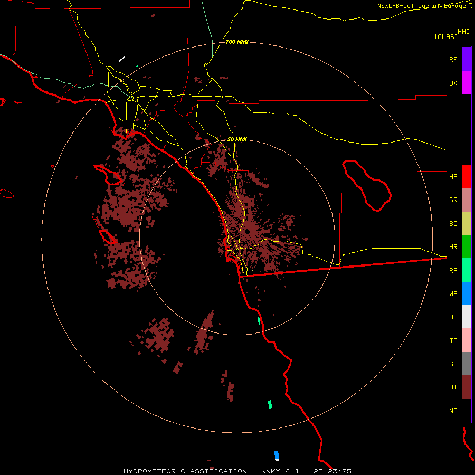Image resolution: width=475 pixels, height=475 pixels.
Task: Select the BD yellow legend block
Action: [466, 224]
